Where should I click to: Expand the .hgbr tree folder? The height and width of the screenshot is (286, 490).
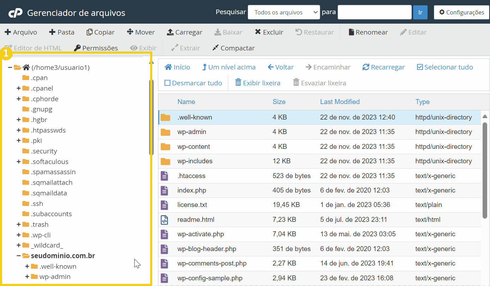(19, 120)
